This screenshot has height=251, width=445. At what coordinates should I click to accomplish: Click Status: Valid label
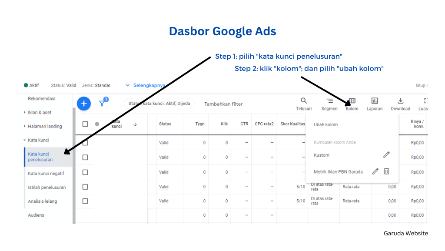tap(63, 85)
